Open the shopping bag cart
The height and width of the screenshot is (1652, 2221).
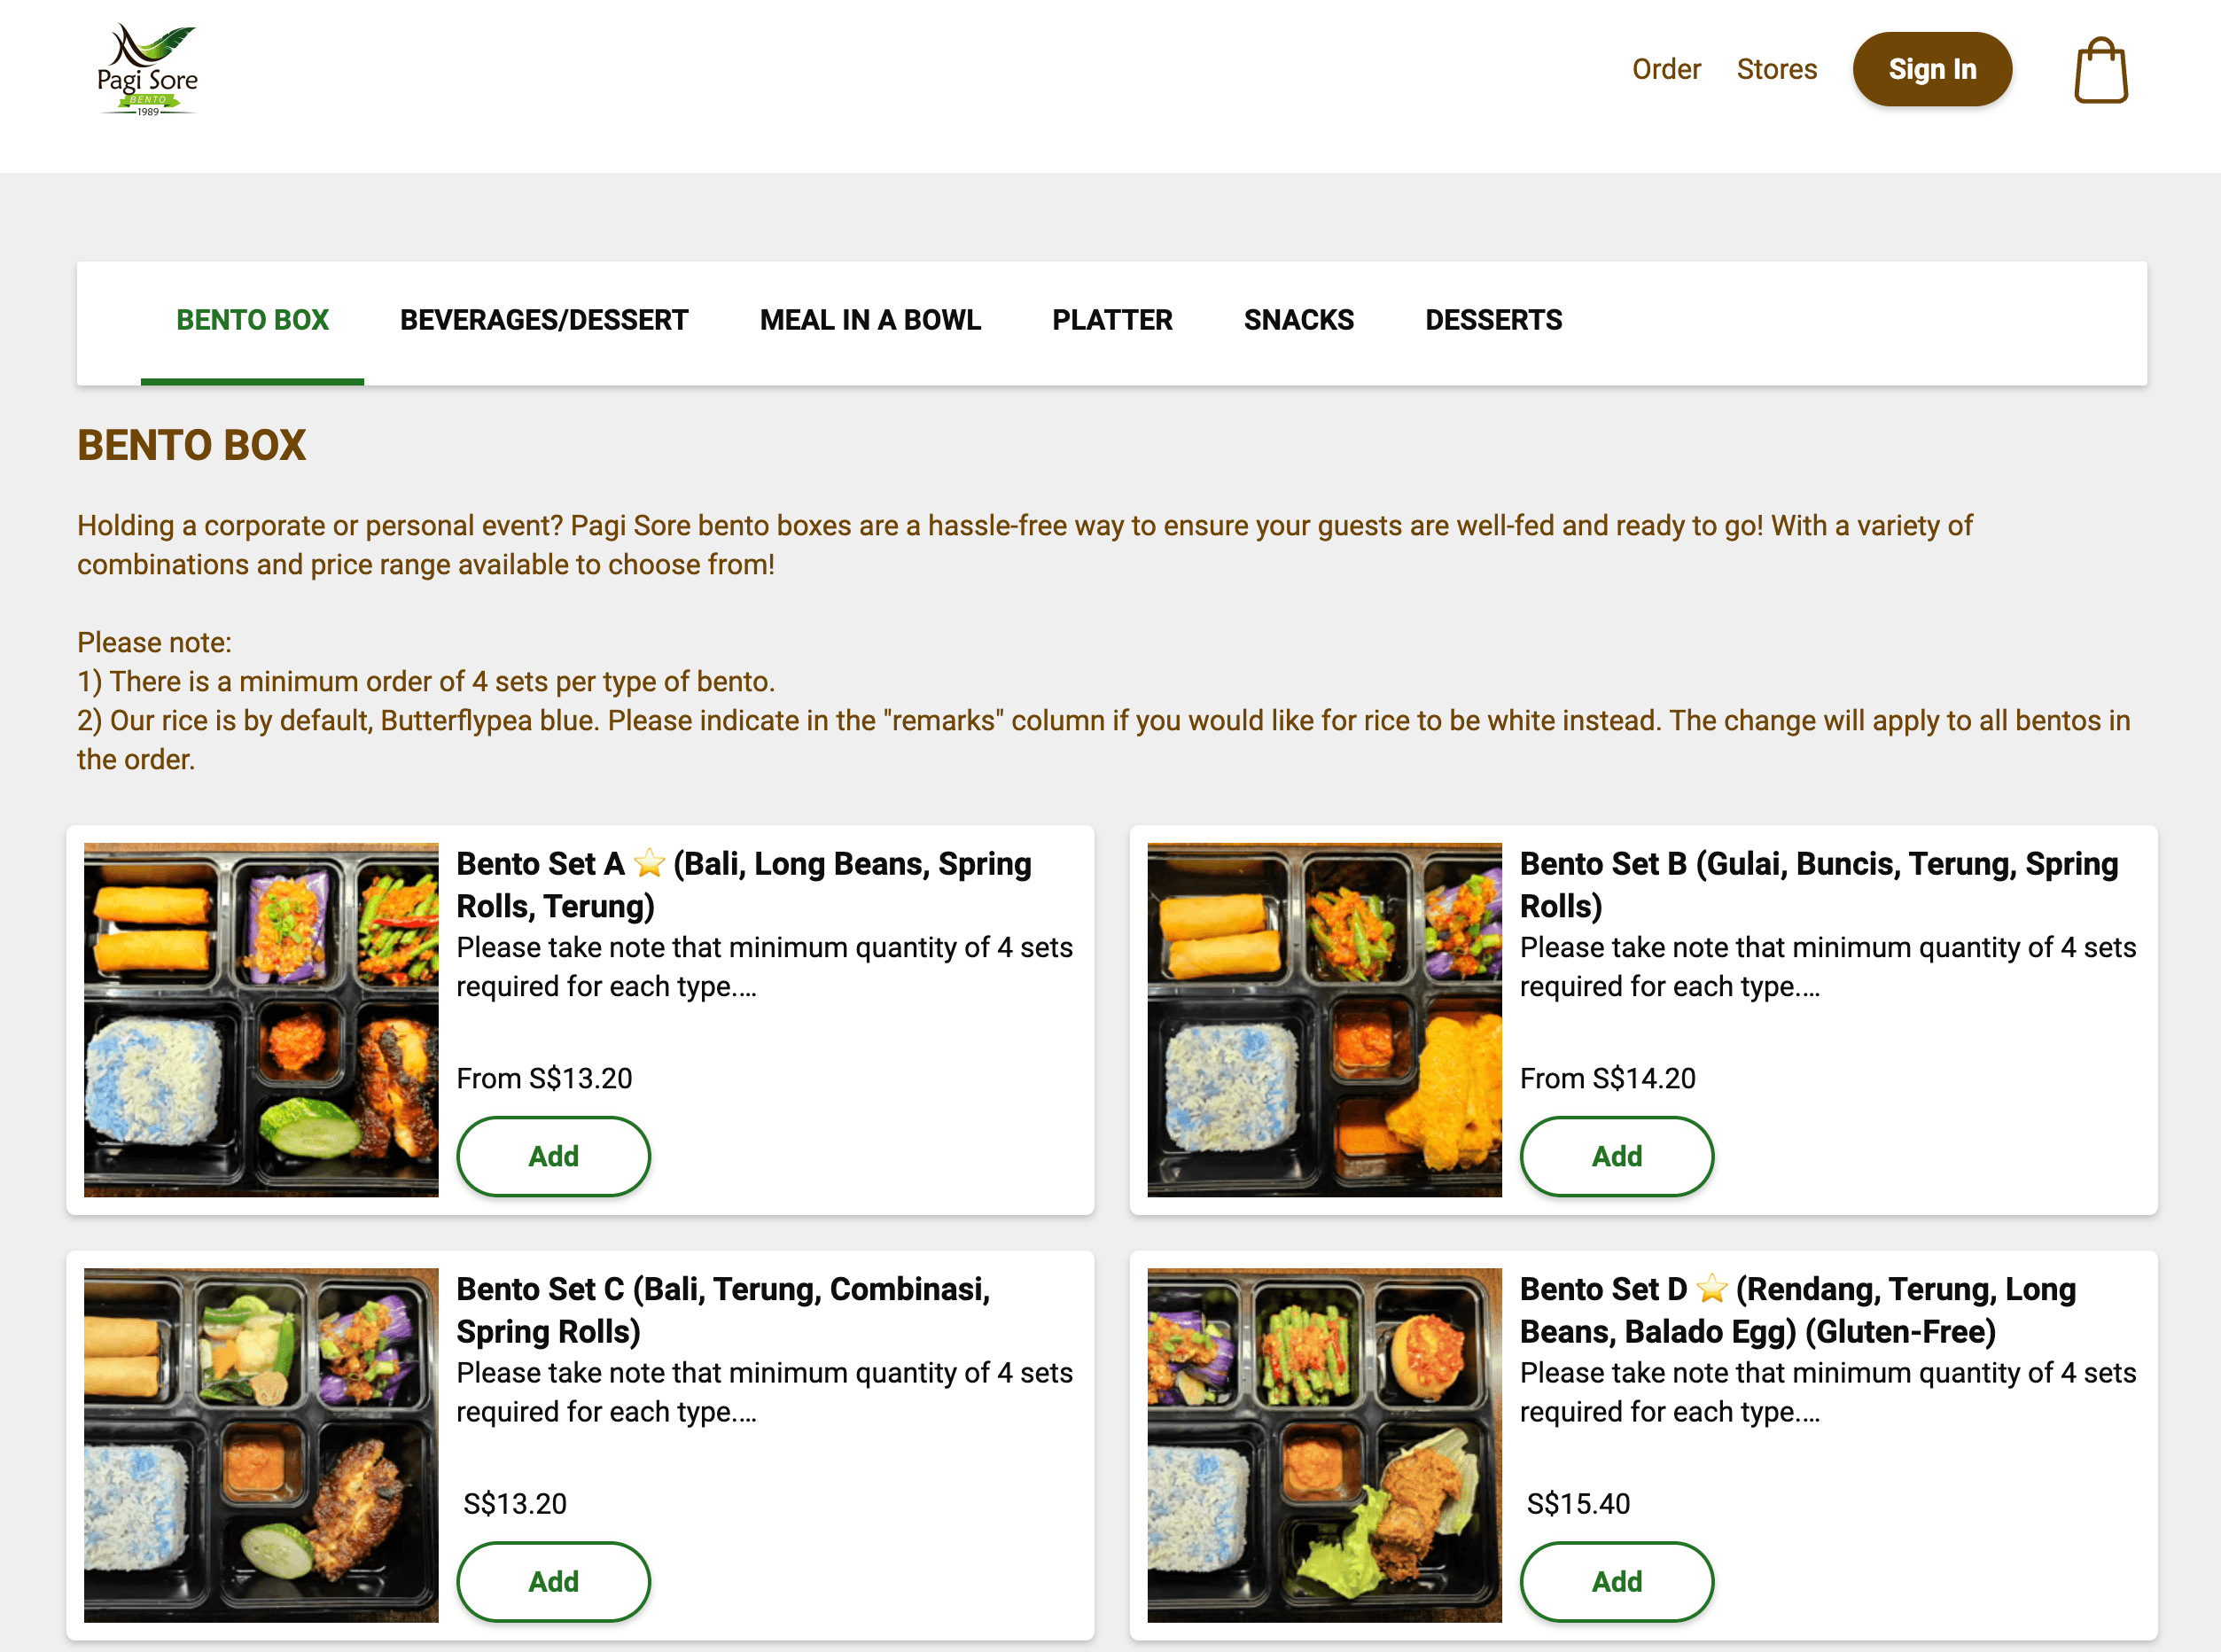click(x=2100, y=71)
